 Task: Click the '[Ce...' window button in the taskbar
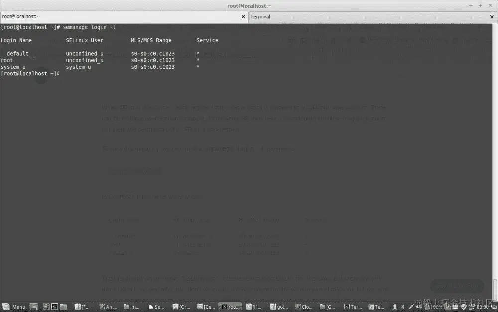206,307
